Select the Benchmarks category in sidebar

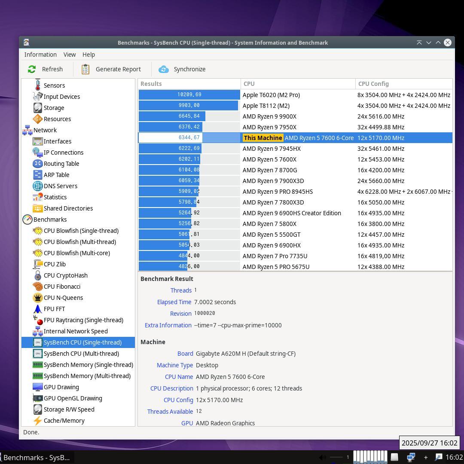(x=50, y=220)
